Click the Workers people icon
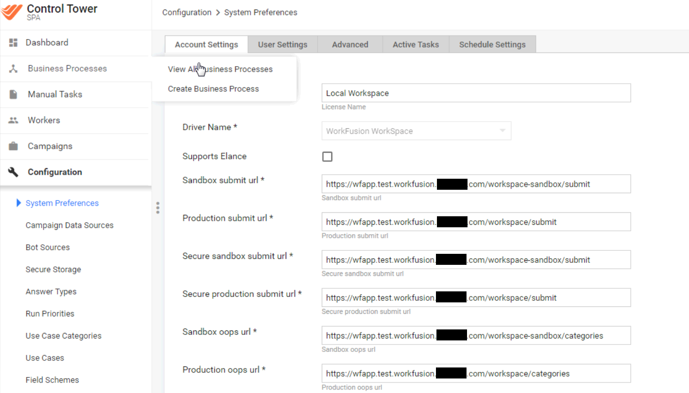Image resolution: width=689 pixels, height=393 pixels. click(14, 121)
